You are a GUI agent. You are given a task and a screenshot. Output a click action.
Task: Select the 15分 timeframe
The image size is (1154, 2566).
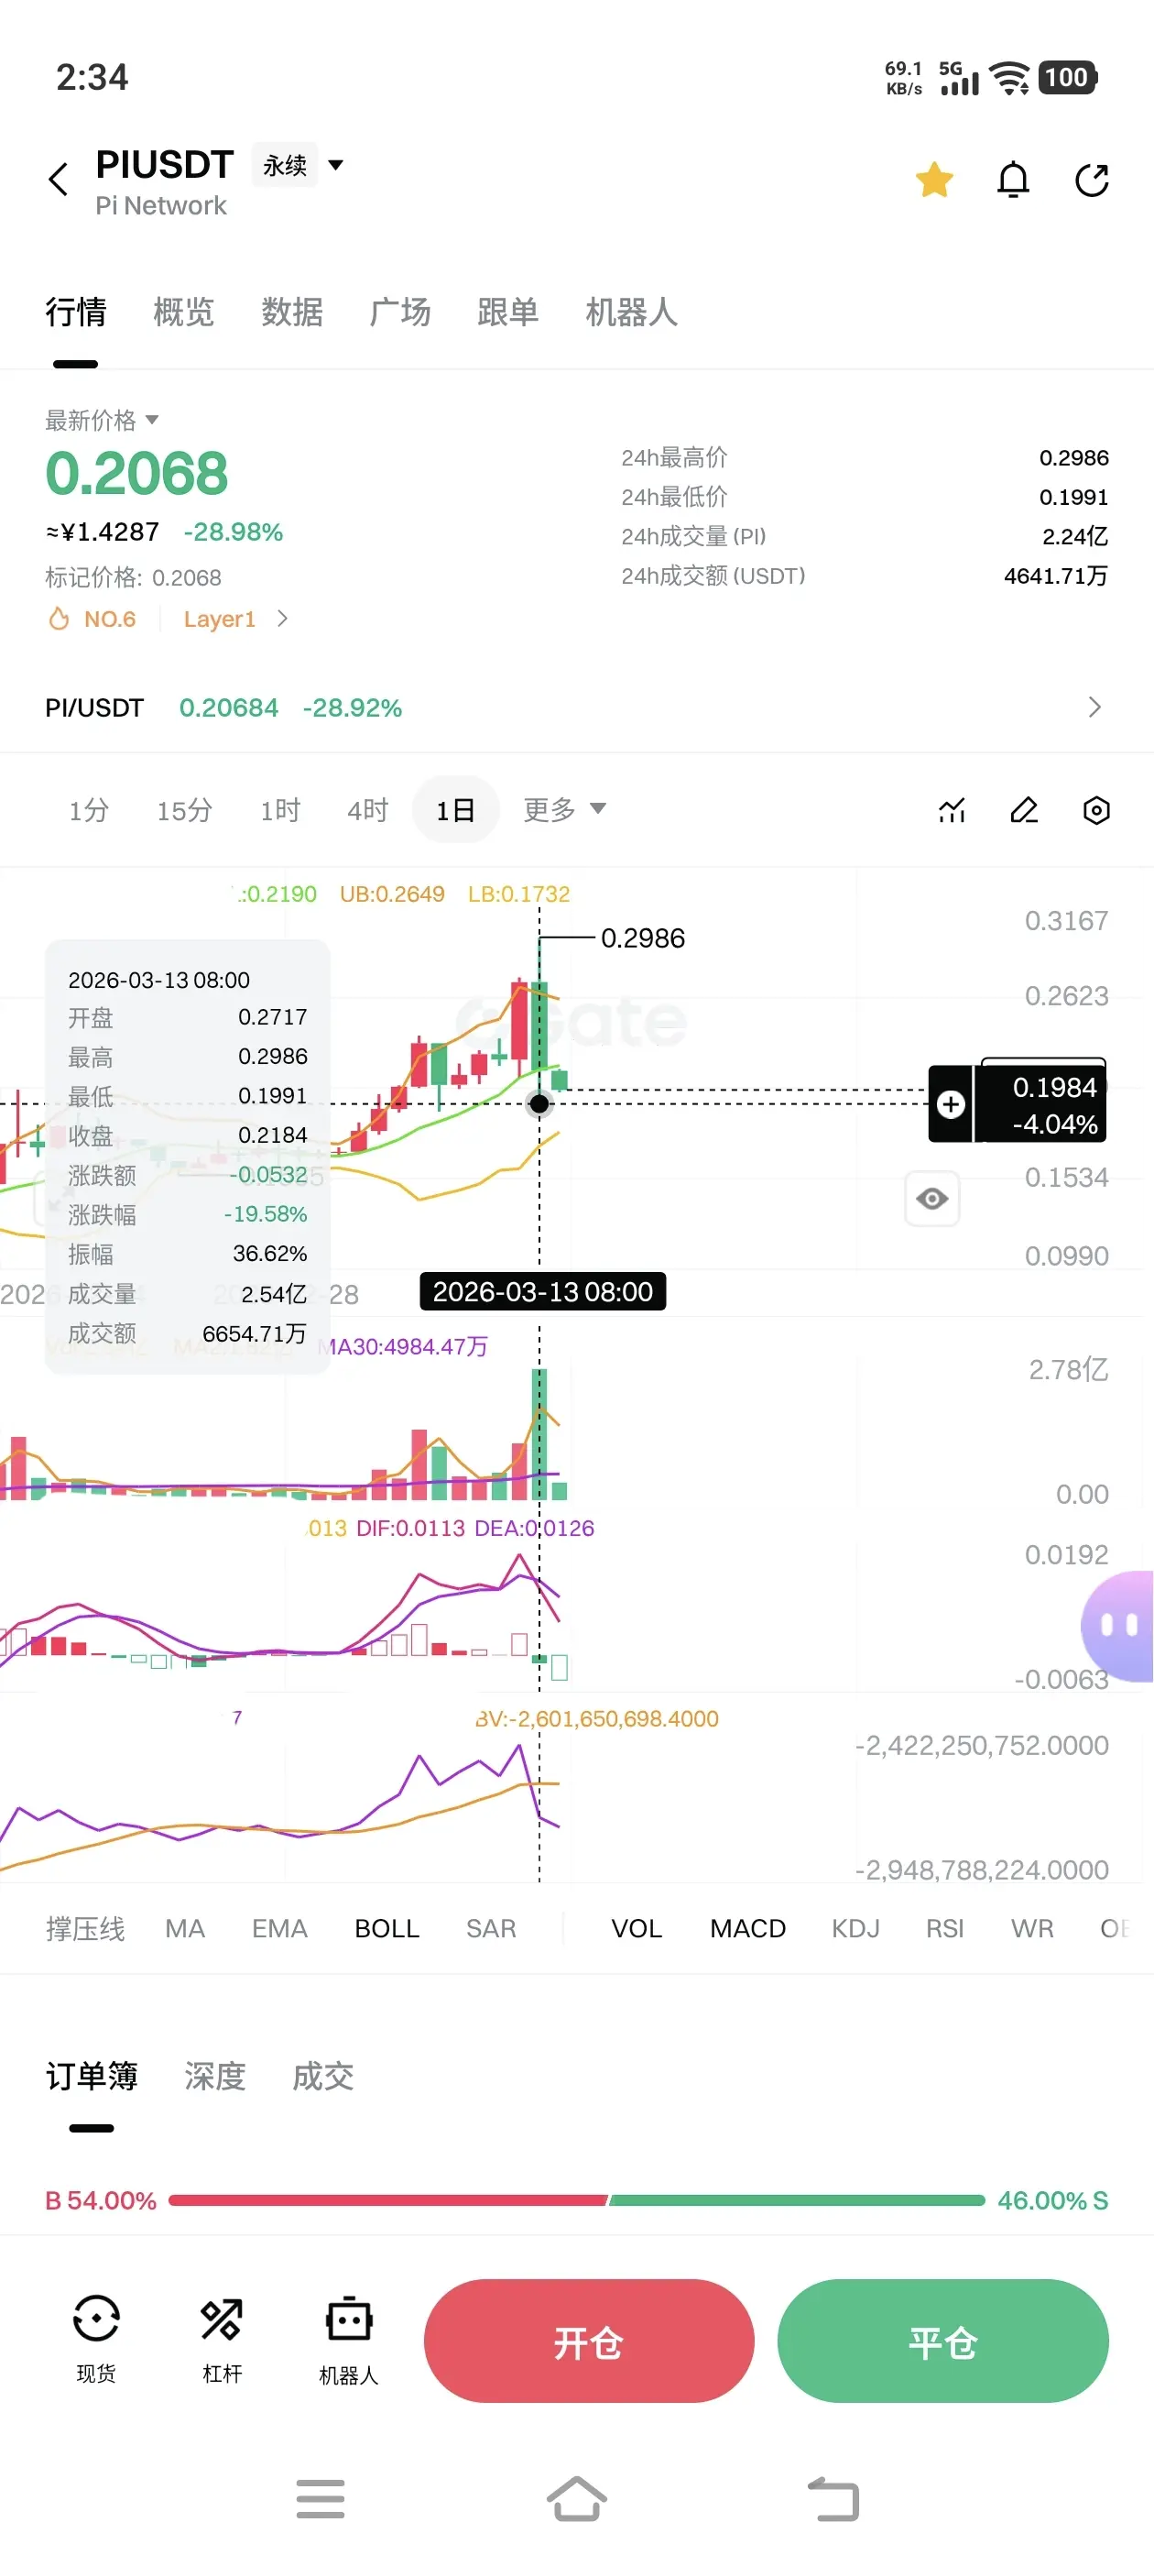184,810
